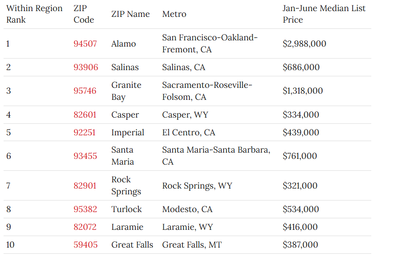Open ZIP code 82072 link

[85, 227]
